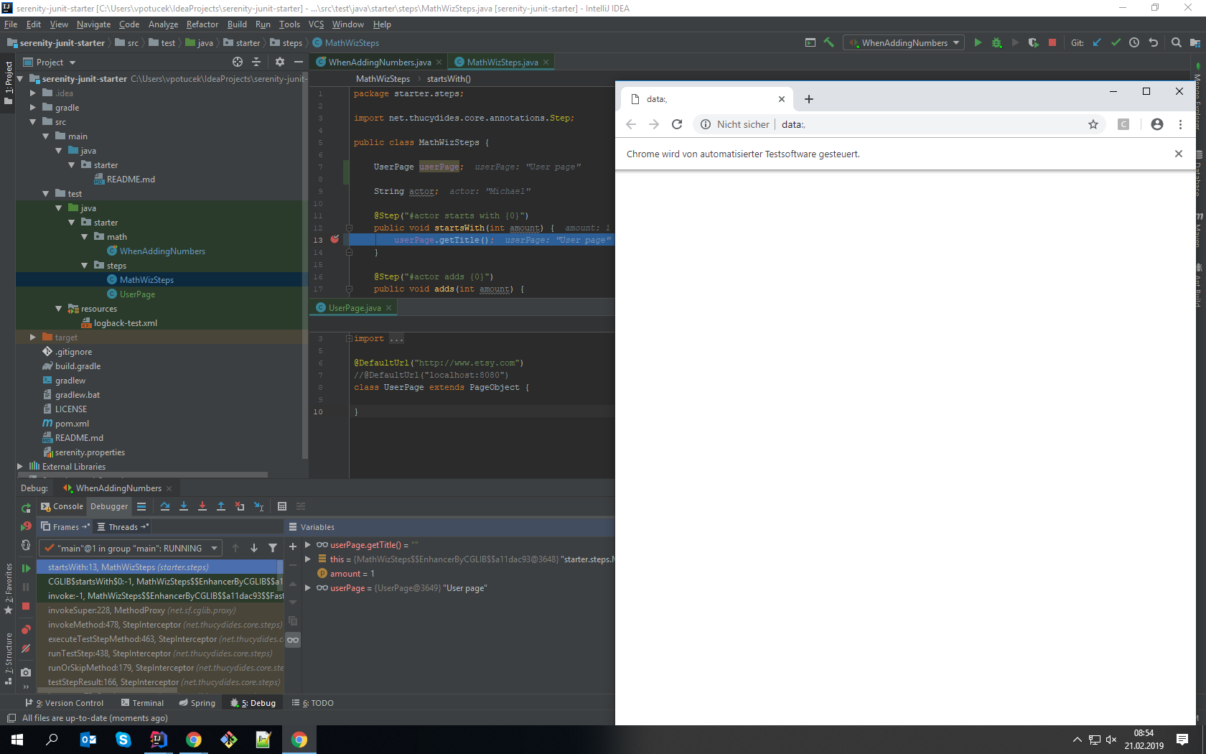Click the Chrome address bar

(x=897, y=124)
